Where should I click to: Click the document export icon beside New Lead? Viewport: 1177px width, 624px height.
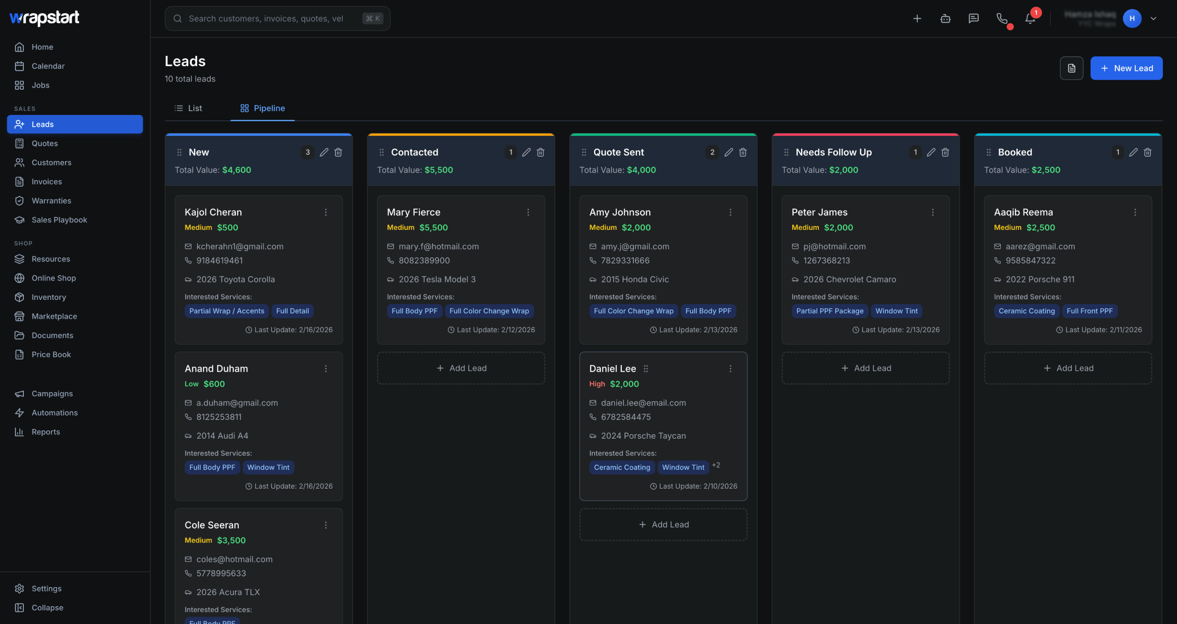tap(1071, 68)
